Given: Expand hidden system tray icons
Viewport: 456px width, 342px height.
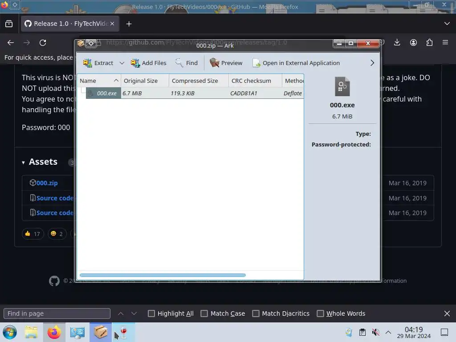Looking at the screenshot, I should tap(388, 332).
